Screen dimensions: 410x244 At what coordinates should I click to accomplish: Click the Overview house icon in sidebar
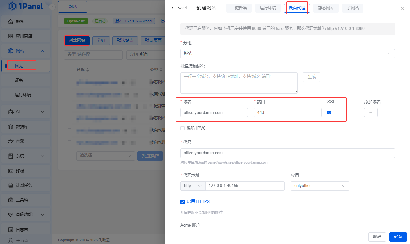point(11,22)
